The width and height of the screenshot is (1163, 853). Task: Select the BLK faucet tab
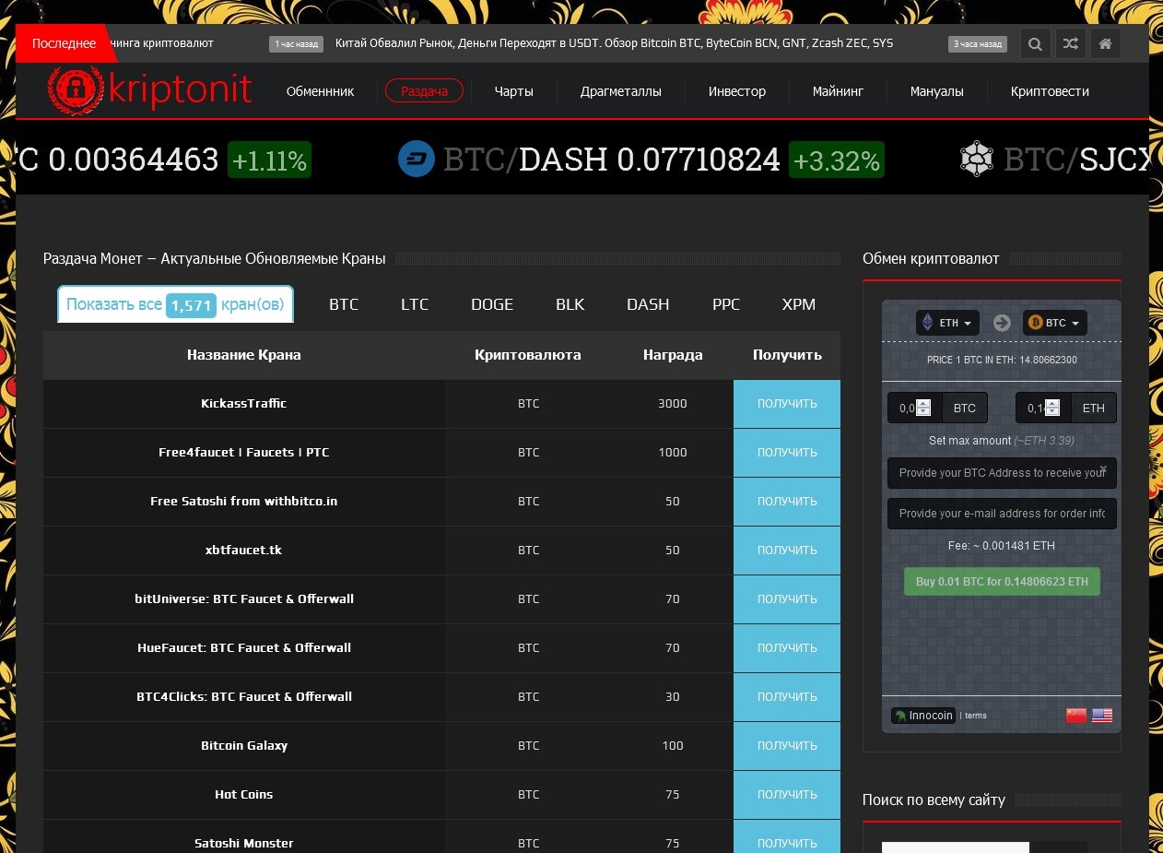point(570,304)
